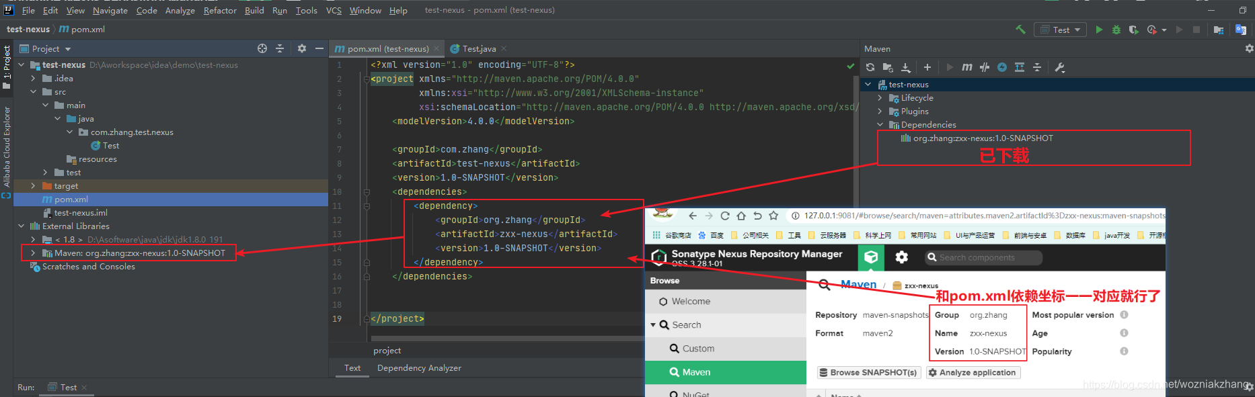Collapse Dependencies node in Maven panel
Screen dimensions: 1255x397
(x=880, y=124)
